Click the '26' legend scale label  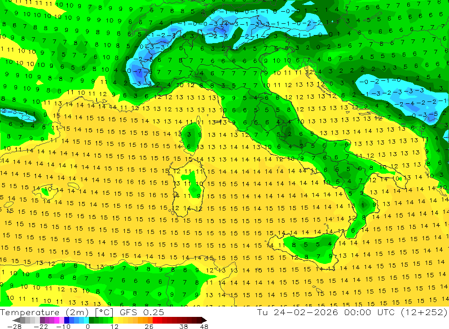[x=149, y=326]
